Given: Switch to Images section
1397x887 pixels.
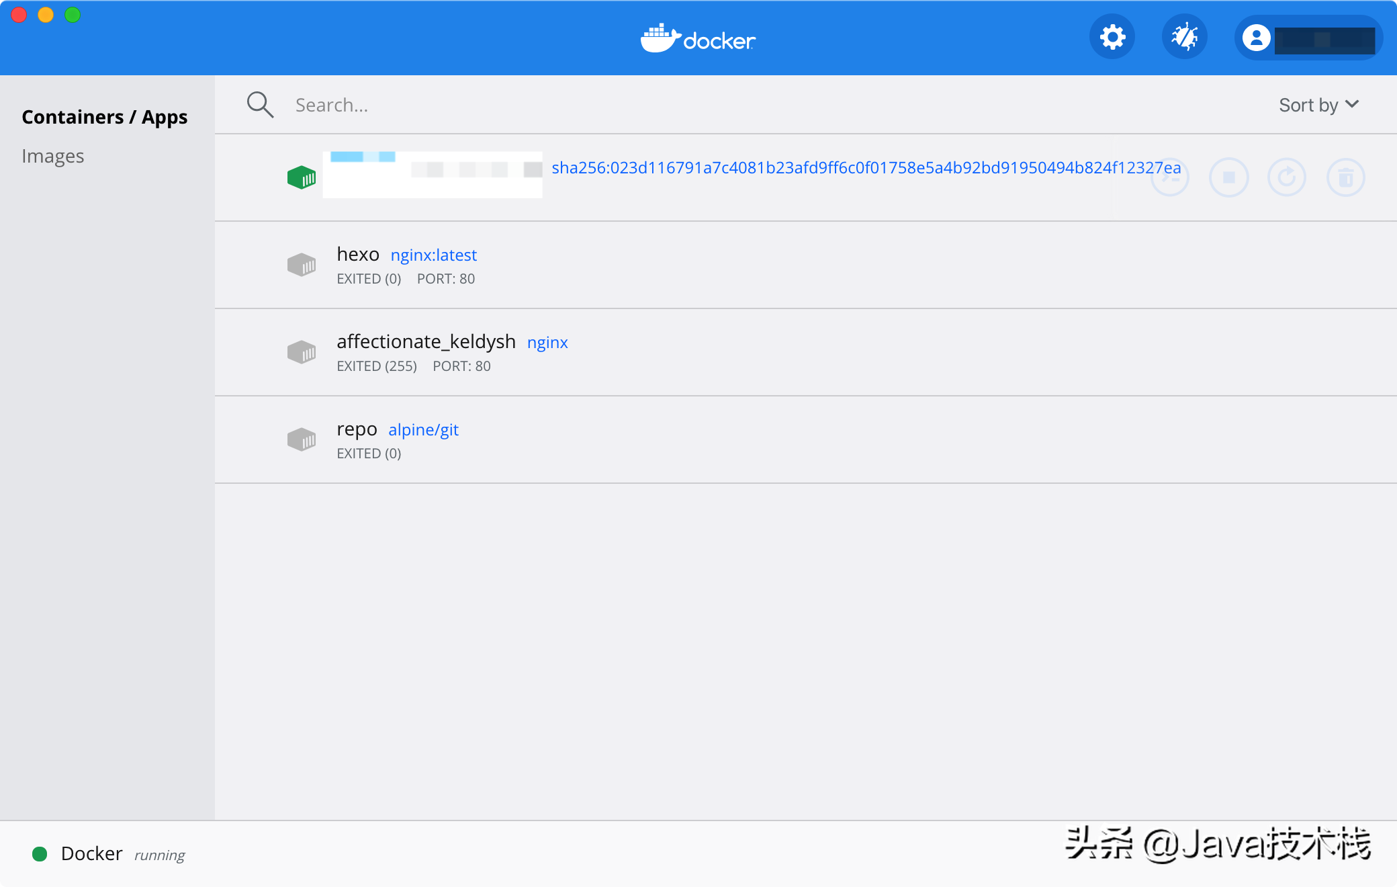Looking at the screenshot, I should pos(53,156).
